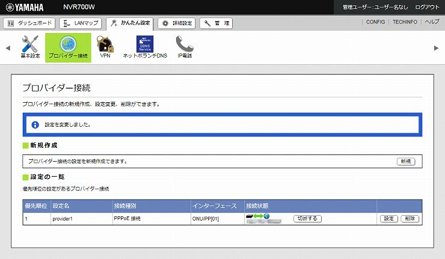Open the 詳細設定 tab

click(x=177, y=23)
